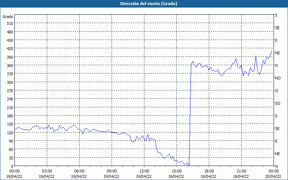Click the 420 y-axis value
The width and height of the screenshot is (288, 180).
[10, 49]
